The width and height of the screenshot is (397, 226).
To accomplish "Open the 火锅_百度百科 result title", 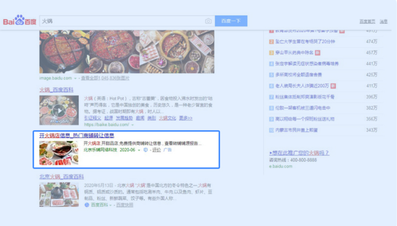I will point(57,90).
